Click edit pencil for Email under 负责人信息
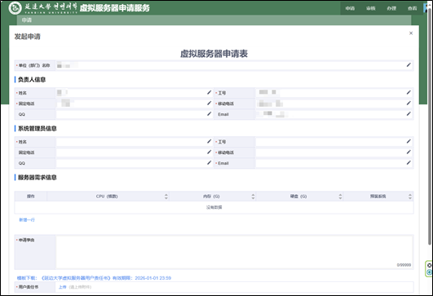This screenshot has height=296, width=433. 409,114
